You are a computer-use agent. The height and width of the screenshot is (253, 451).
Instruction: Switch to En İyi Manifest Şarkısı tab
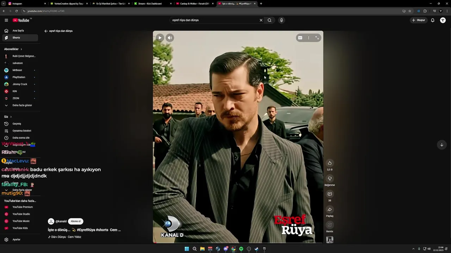[x=110, y=4]
